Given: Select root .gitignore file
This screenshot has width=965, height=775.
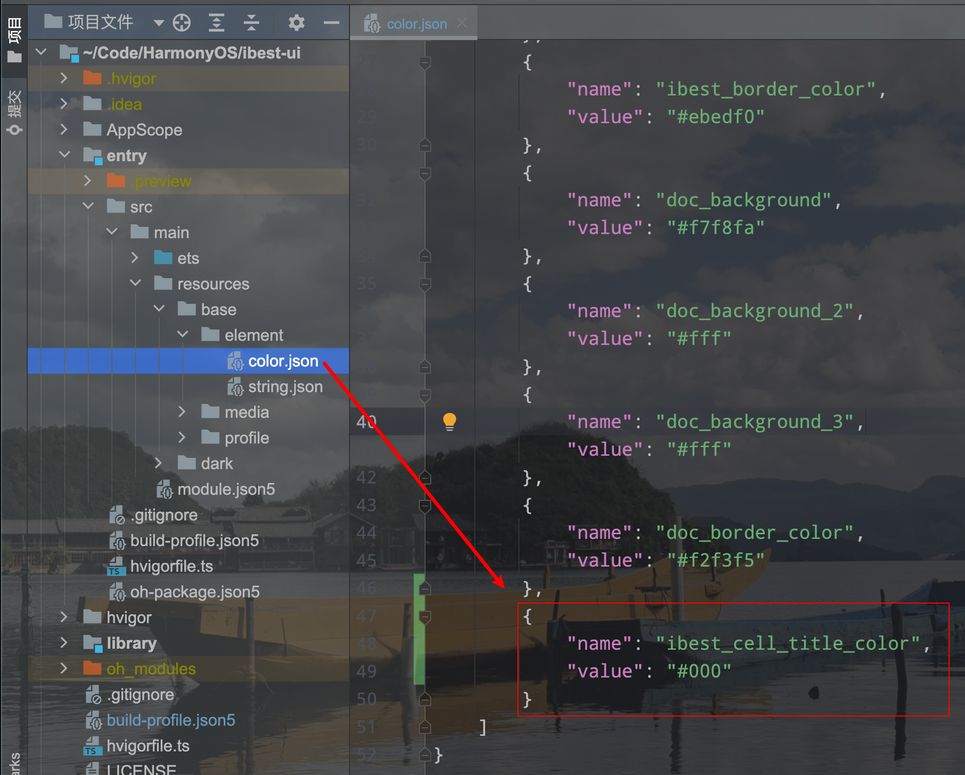Looking at the screenshot, I should 140,694.
